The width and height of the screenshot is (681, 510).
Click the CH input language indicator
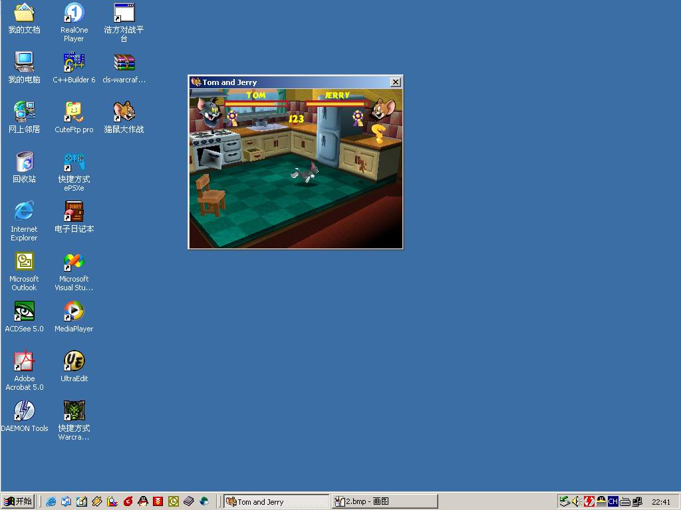point(613,502)
